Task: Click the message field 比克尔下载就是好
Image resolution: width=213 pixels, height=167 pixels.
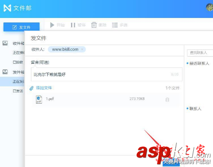Action: tap(106, 75)
